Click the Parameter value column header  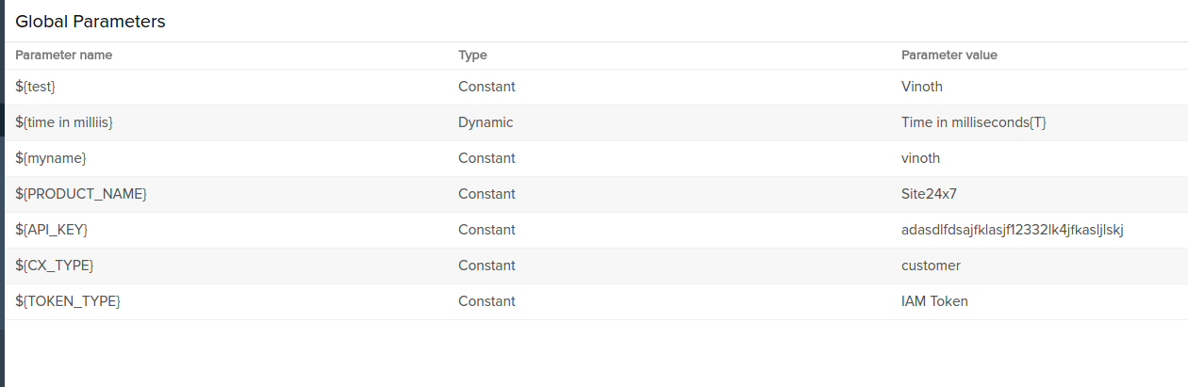949,55
